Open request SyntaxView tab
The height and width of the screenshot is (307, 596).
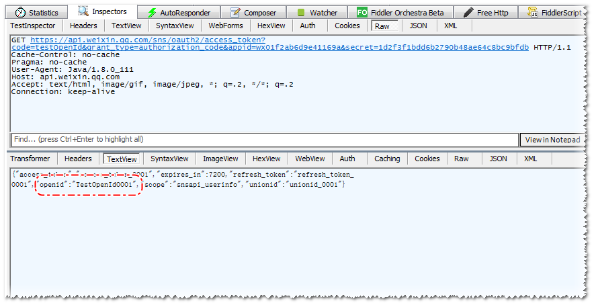point(175,26)
